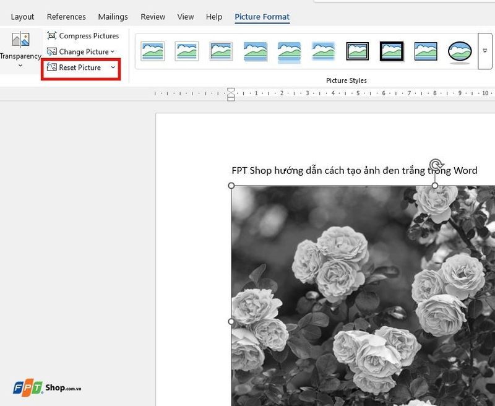Click the first-line indent marker on the ruler
Viewport: 495px width, 406px height.
click(231, 90)
